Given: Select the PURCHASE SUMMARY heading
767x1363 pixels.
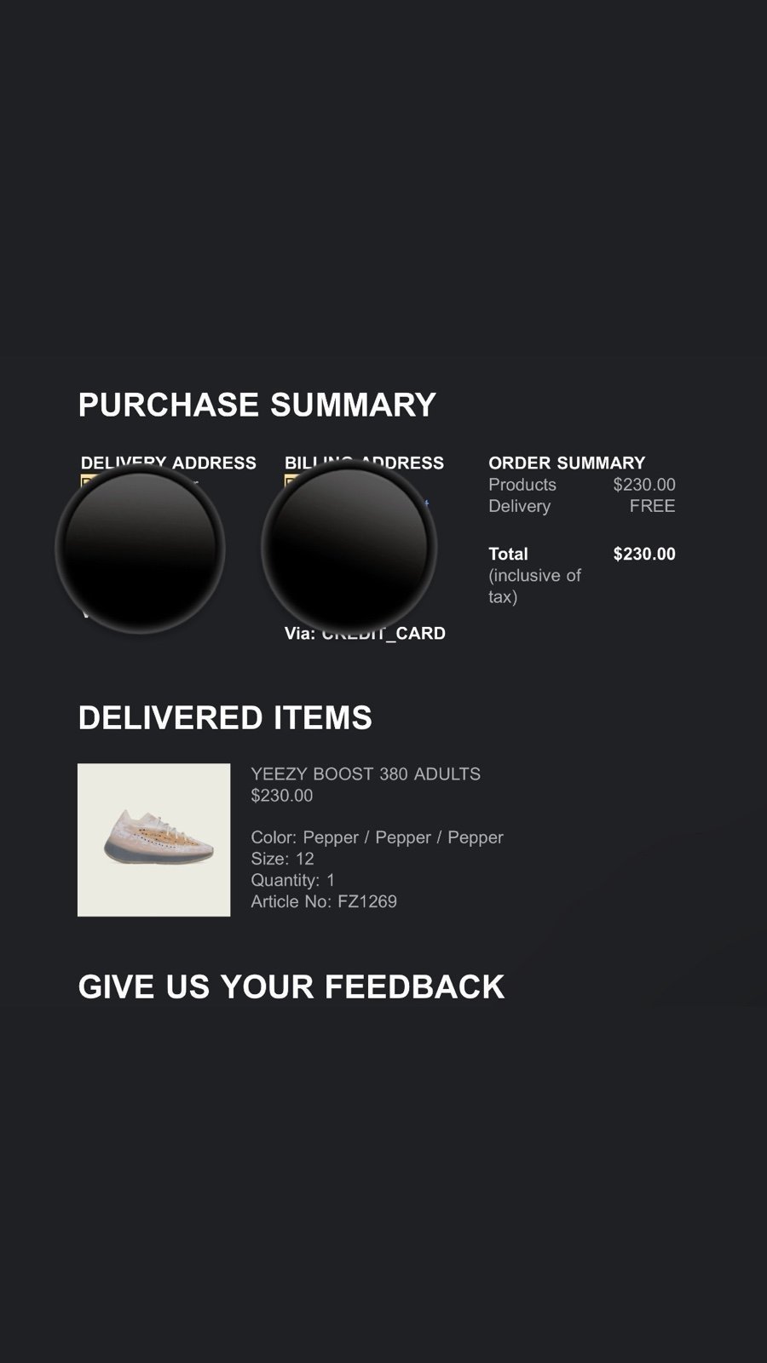Looking at the screenshot, I should pyautogui.click(x=257, y=405).
